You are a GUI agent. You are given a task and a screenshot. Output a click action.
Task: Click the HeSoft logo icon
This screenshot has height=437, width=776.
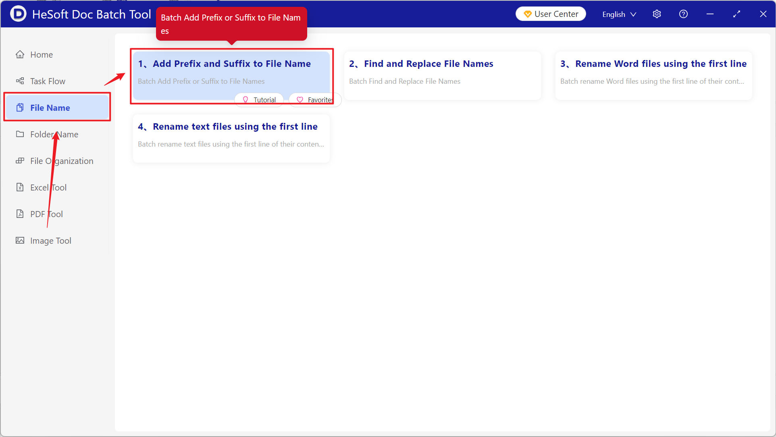tap(18, 14)
